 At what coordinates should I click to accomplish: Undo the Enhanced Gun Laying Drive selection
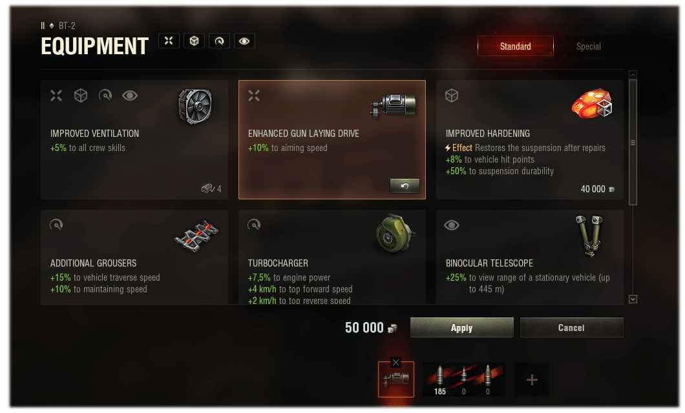coord(405,186)
